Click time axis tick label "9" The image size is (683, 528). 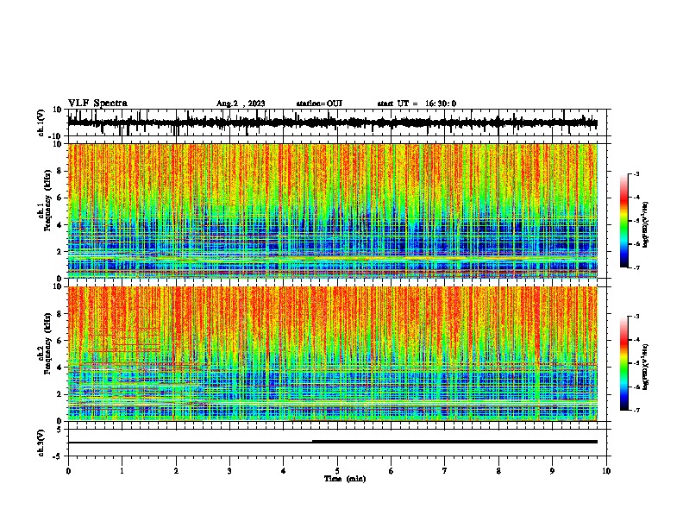[552, 471]
